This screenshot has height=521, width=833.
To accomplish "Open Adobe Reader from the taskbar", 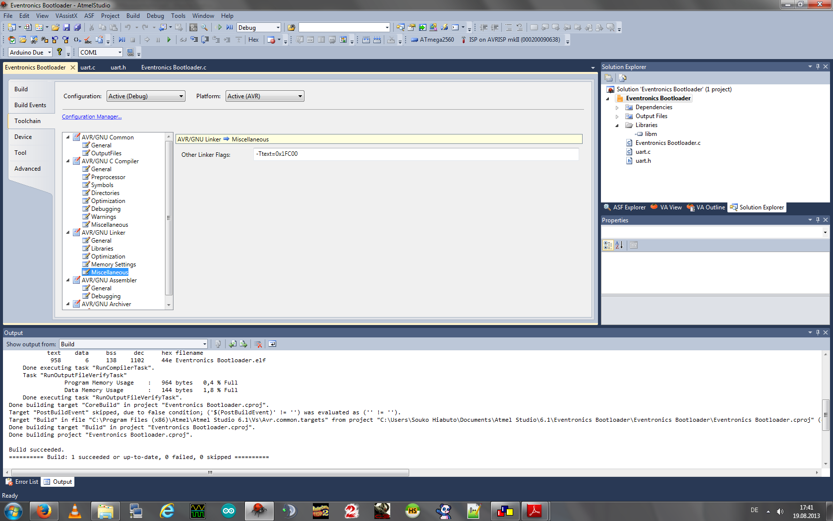I will (535, 511).
